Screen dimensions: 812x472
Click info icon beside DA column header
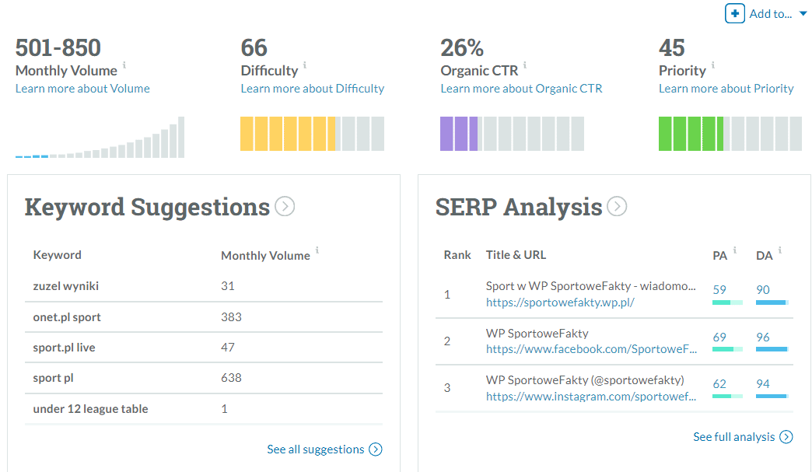pyautogui.click(x=780, y=250)
